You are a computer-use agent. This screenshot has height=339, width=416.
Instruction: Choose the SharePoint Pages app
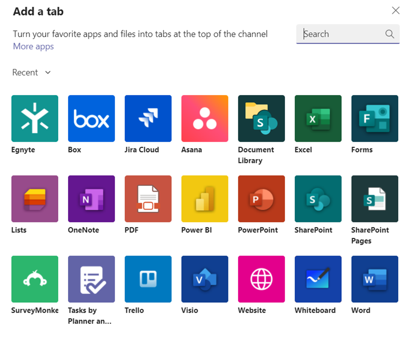[x=374, y=199]
